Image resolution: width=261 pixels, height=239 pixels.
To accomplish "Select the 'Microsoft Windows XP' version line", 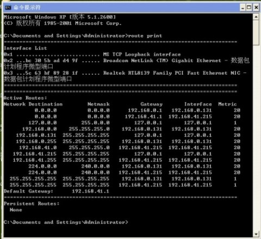I will [x=59, y=17].
